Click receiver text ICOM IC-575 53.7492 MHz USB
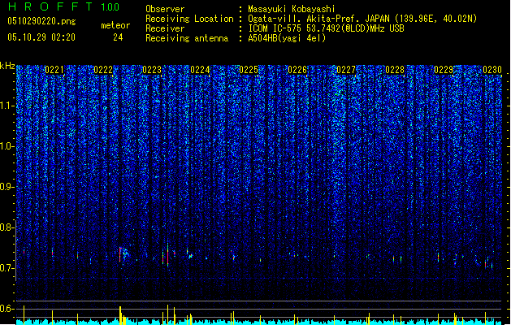Viewport: 511px width, 325px height. (x=326, y=28)
